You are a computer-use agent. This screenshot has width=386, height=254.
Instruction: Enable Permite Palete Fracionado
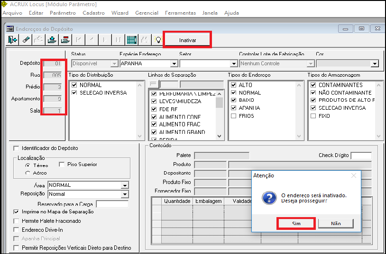[x=16, y=221]
